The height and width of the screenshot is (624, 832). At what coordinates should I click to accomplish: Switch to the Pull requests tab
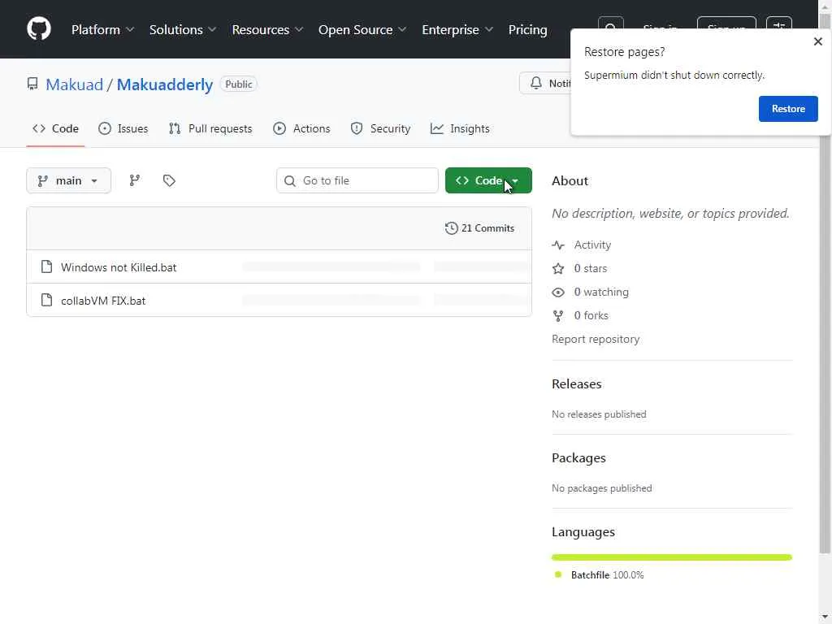click(x=210, y=128)
